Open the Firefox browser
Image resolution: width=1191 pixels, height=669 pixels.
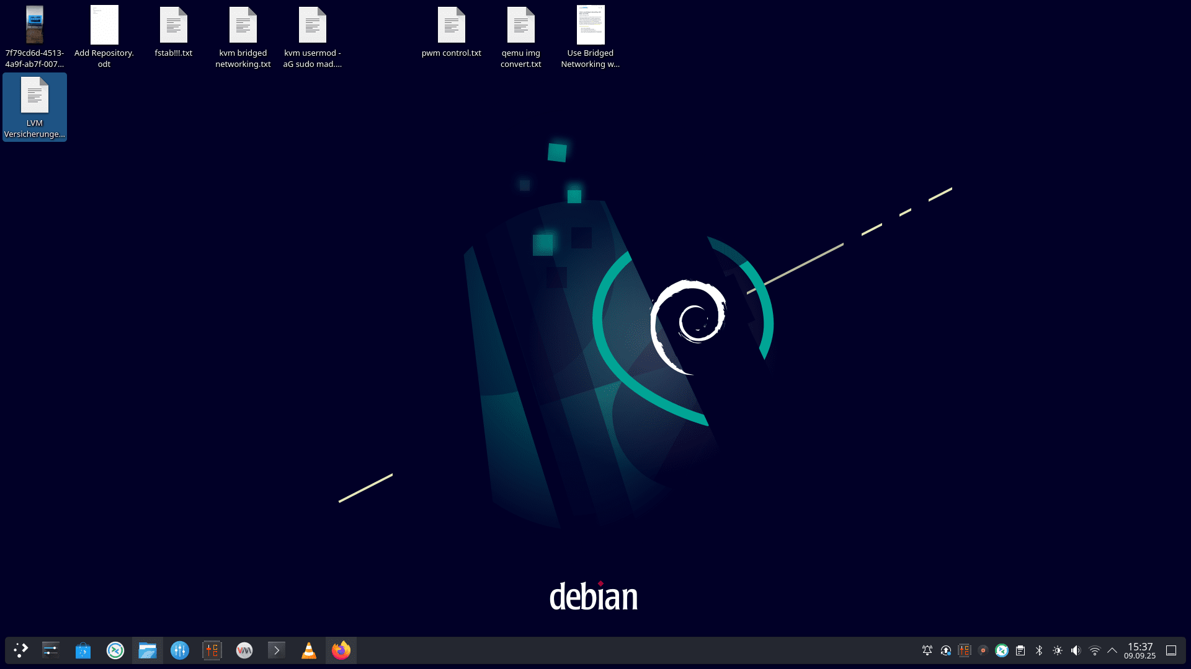tap(341, 650)
